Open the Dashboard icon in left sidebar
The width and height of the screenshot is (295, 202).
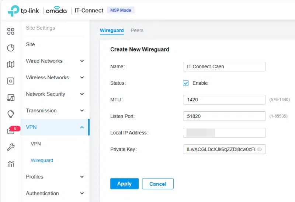tap(11, 32)
